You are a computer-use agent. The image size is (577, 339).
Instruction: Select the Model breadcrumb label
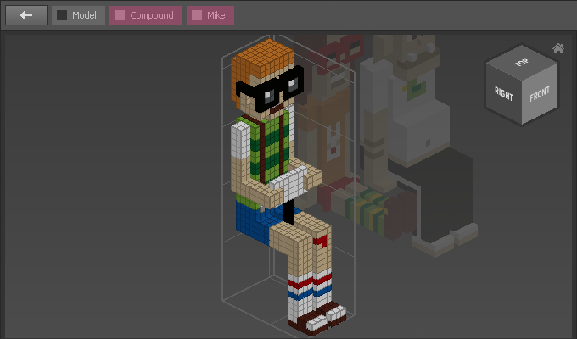click(x=84, y=15)
